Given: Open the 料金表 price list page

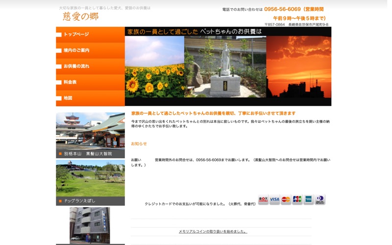Looking at the screenshot, I should click(90, 82).
